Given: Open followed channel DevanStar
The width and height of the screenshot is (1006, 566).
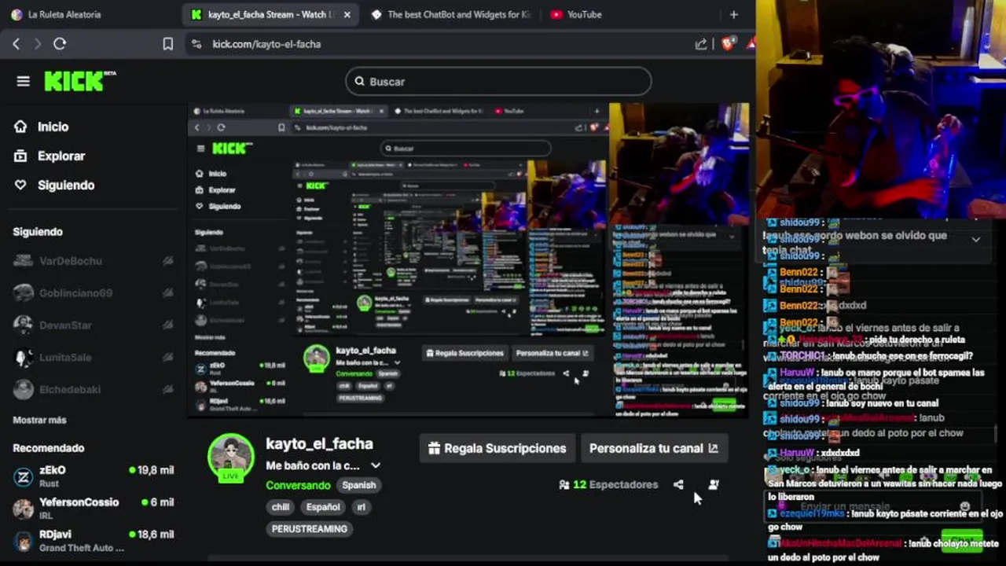Looking at the screenshot, I should 65,325.
